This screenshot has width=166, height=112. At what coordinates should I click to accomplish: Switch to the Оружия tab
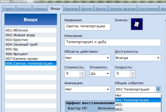[x=71, y=9]
